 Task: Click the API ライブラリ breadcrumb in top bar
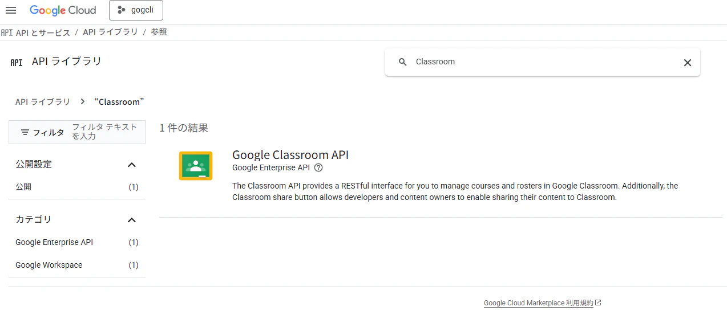(x=111, y=32)
